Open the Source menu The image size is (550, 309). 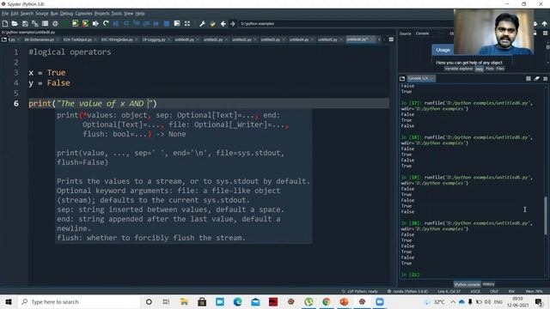point(42,14)
